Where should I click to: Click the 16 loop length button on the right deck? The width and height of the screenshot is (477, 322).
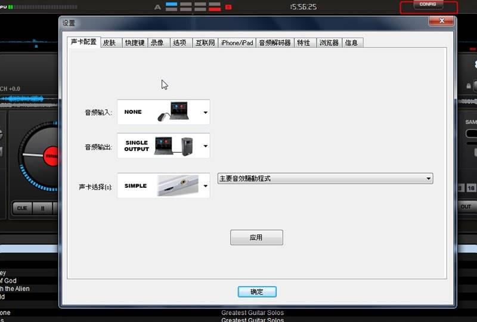coord(471,188)
